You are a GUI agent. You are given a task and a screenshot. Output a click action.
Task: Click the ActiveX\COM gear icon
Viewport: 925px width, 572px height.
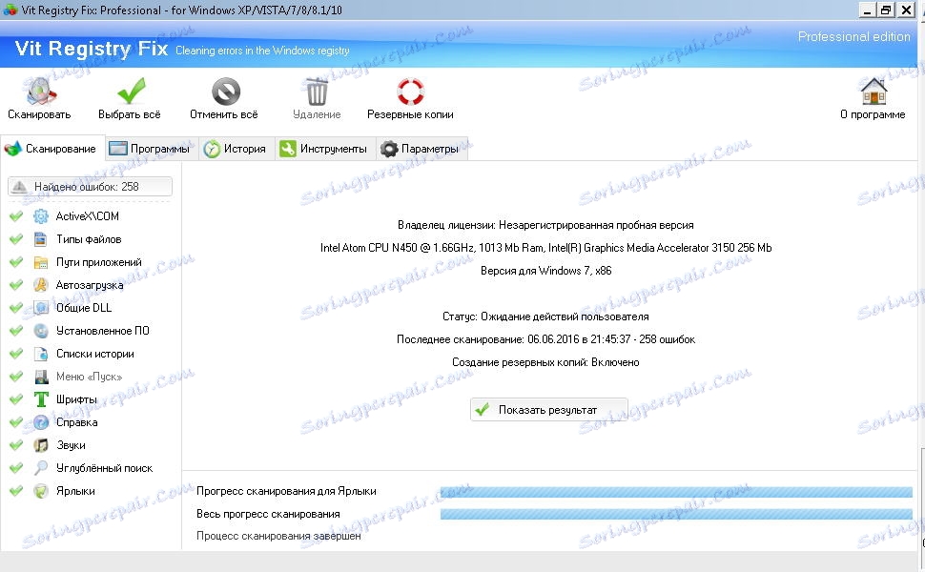coord(41,216)
